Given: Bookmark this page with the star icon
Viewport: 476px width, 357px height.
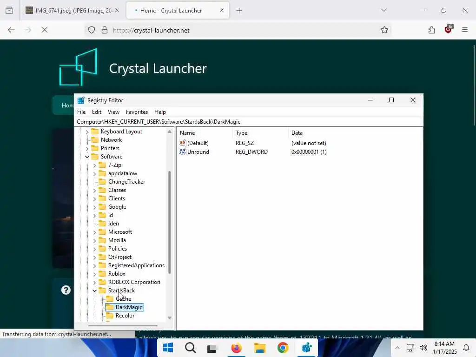Looking at the screenshot, I should click(384, 30).
